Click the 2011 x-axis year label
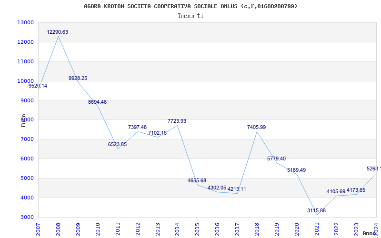Image resolution: width=381 pixels, height=238 pixels. point(118,229)
